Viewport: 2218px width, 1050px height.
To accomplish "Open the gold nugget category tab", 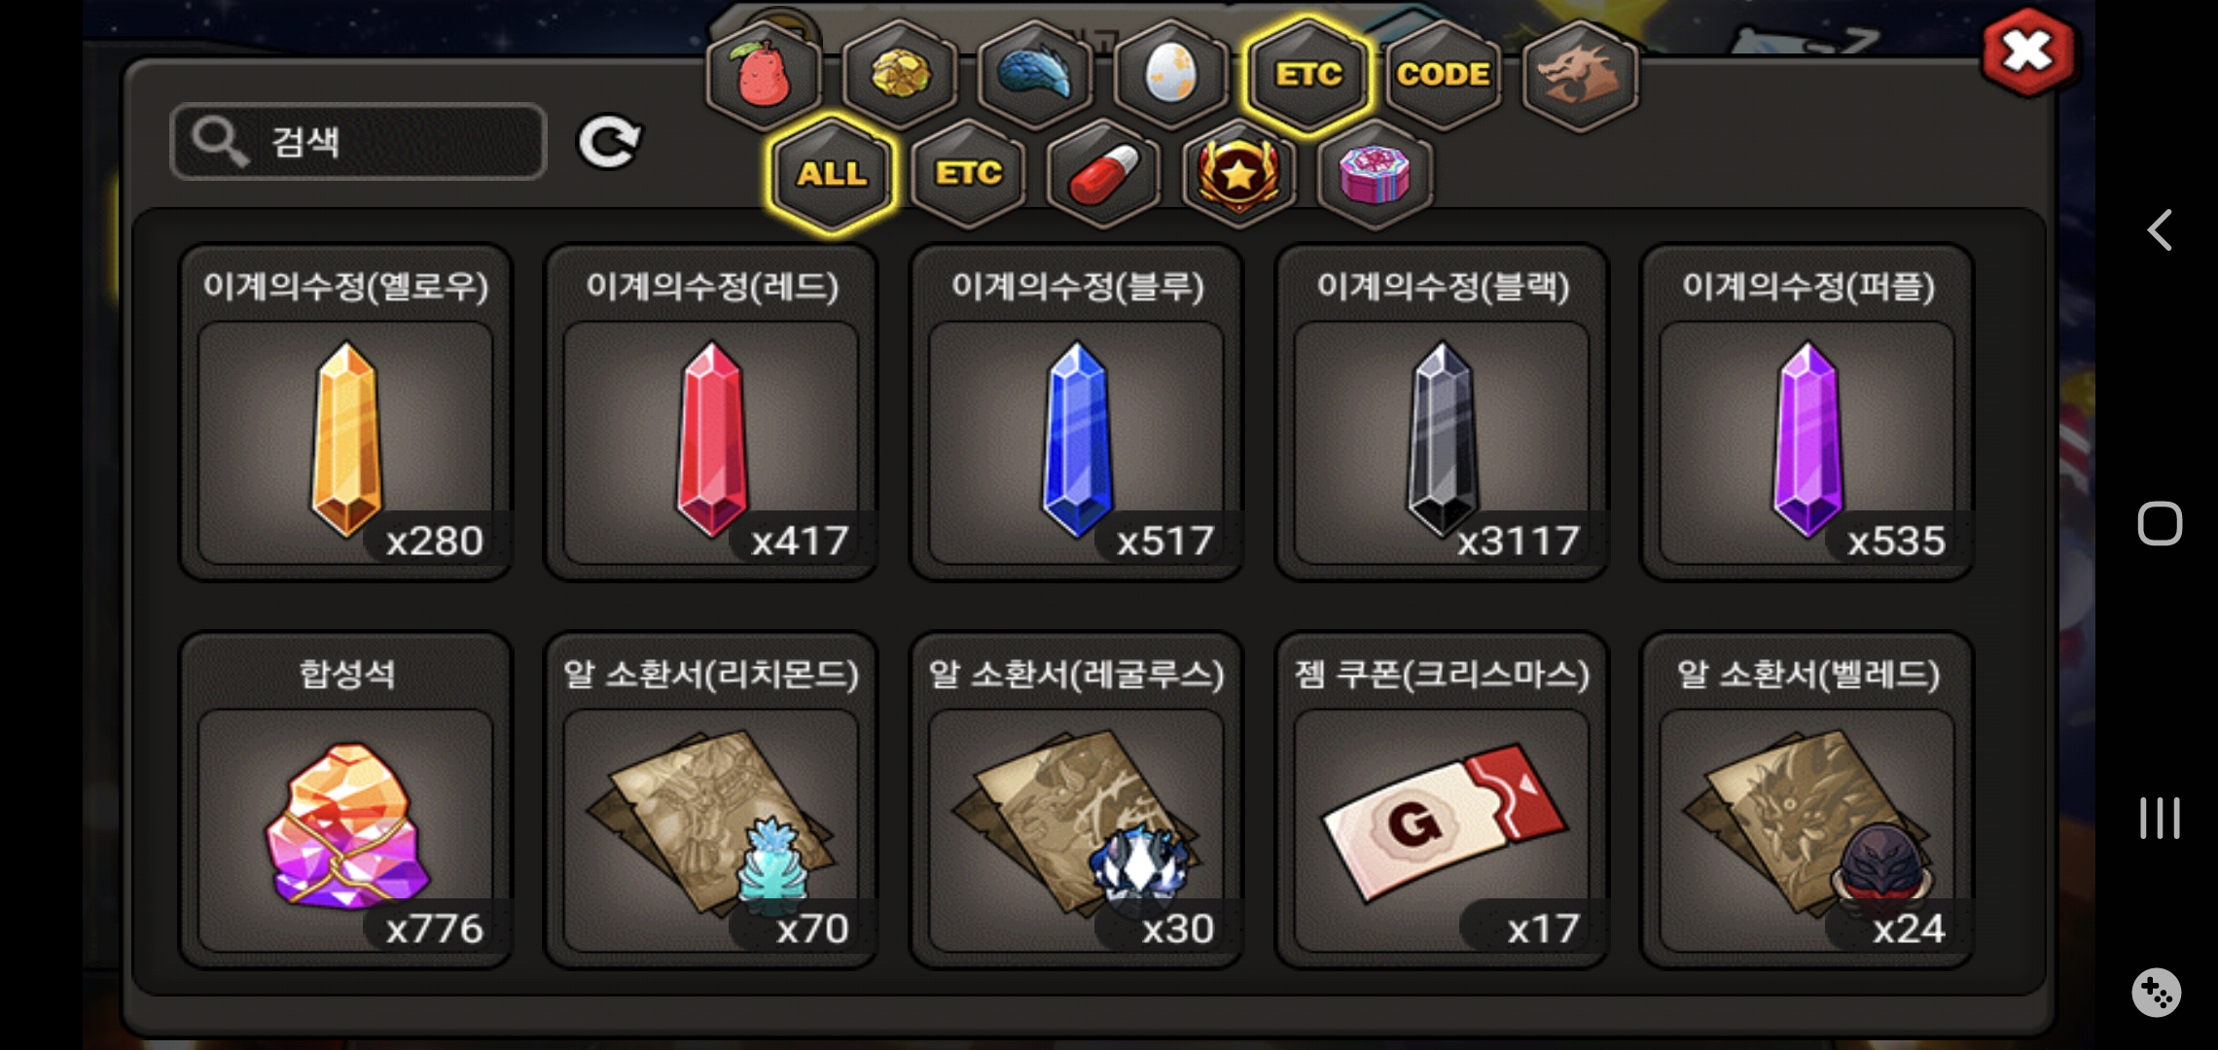I will (x=900, y=75).
